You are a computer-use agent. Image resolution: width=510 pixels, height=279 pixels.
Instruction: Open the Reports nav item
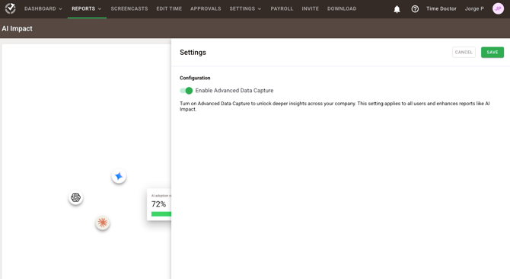pyautogui.click(x=83, y=9)
